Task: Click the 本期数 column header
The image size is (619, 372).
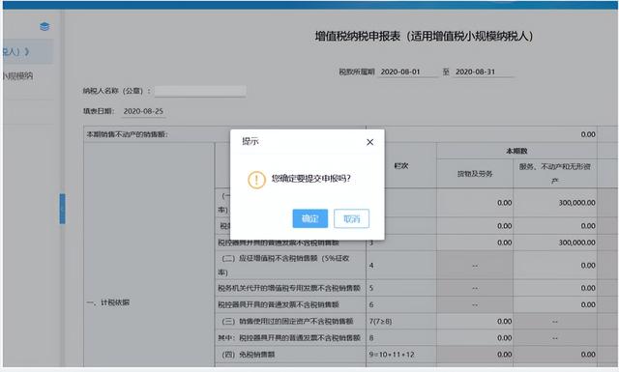Action: pos(516,151)
